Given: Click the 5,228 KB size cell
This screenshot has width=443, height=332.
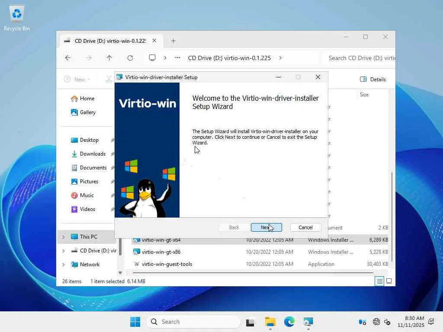Looking at the screenshot, I should [379, 252].
